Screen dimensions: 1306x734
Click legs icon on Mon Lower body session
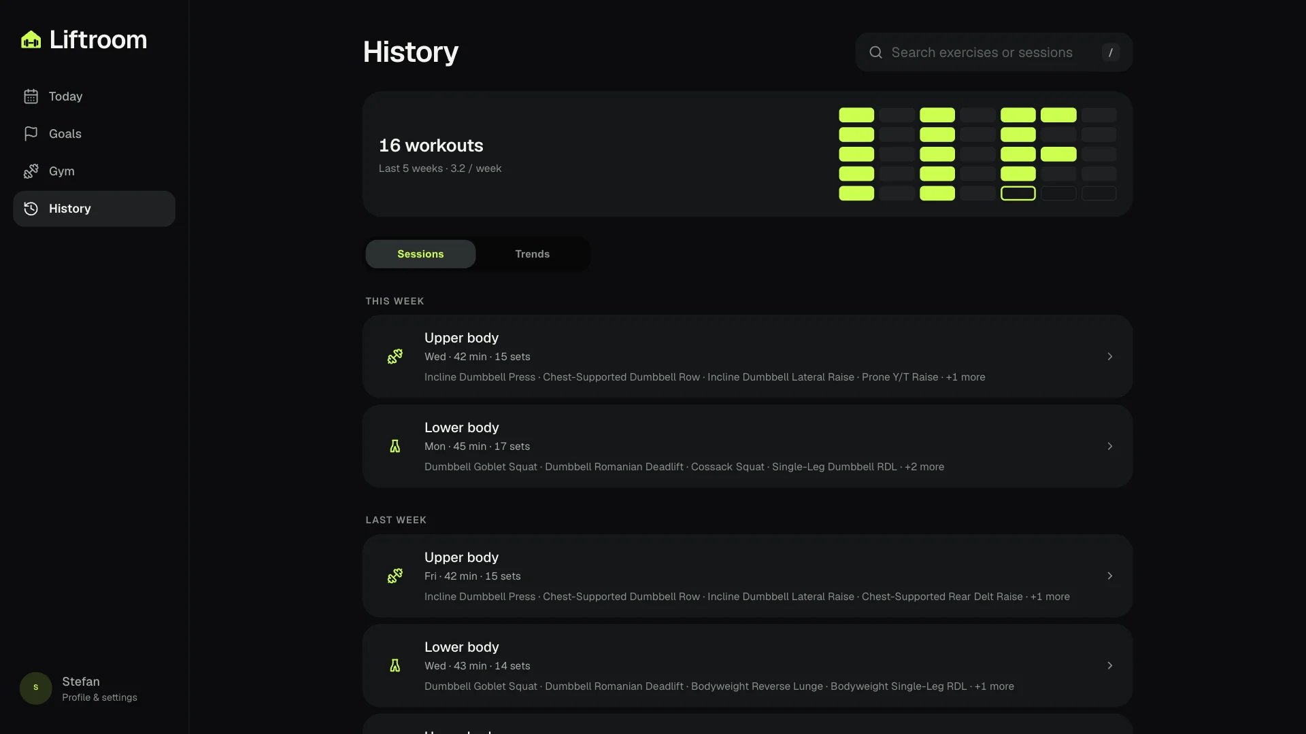(395, 446)
